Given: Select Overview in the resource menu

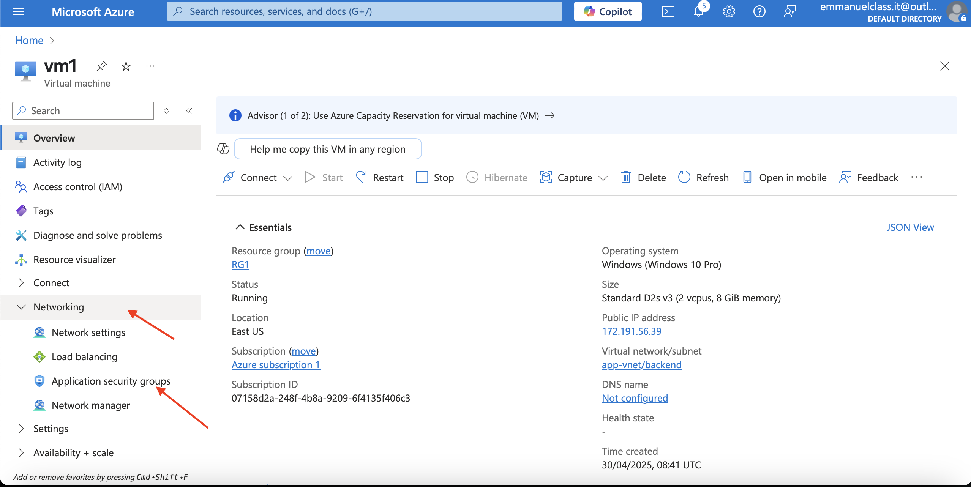Looking at the screenshot, I should click(x=101, y=138).
